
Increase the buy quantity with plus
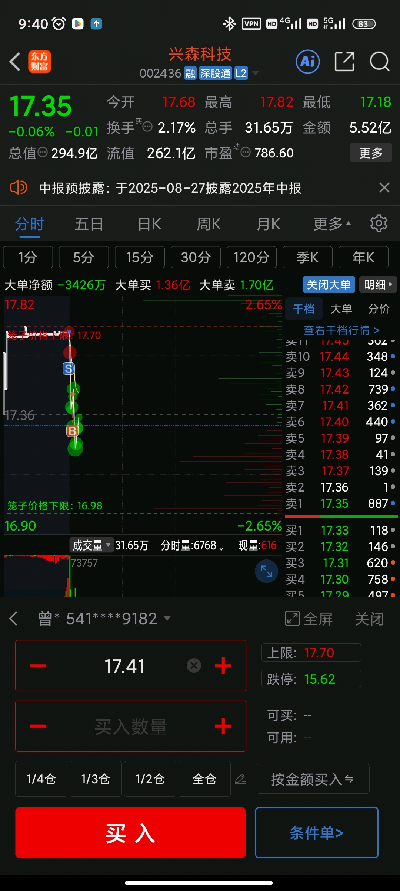[223, 726]
